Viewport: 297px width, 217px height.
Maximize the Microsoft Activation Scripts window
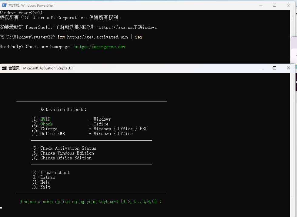(275, 68)
